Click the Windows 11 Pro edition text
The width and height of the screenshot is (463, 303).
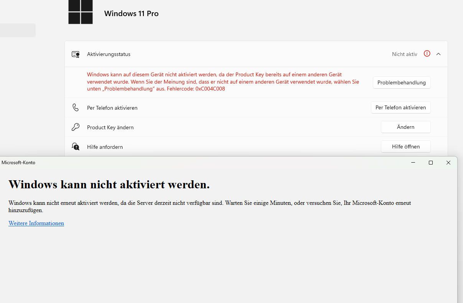(131, 13)
